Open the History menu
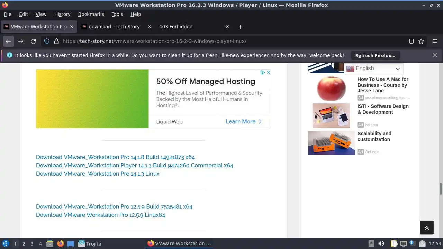 click(62, 14)
